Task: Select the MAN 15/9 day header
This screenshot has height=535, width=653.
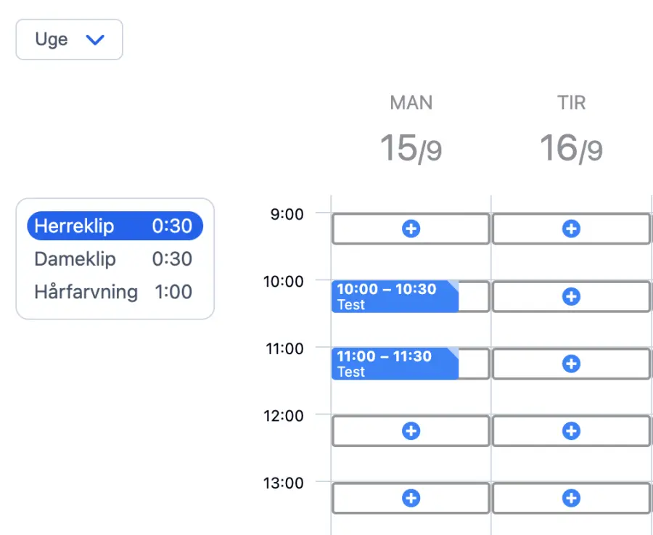Action: click(x=411, y=131)
